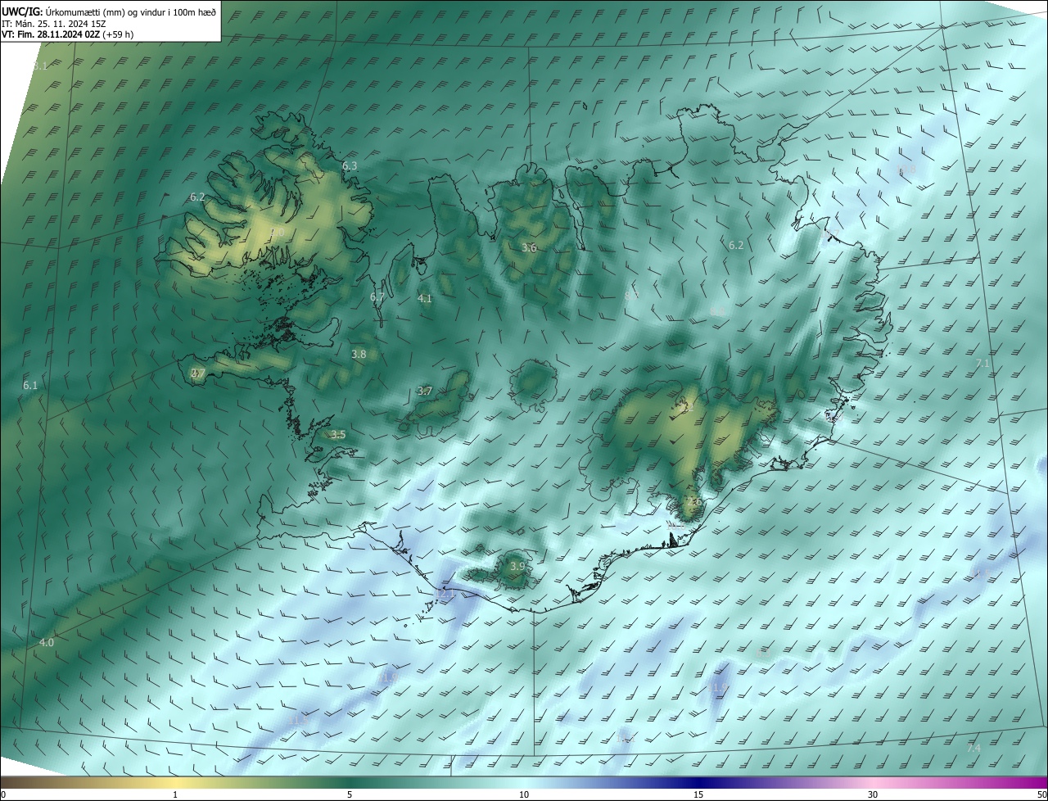Click the 4.0 value in the southwest ocean

[x=47, y=643]
